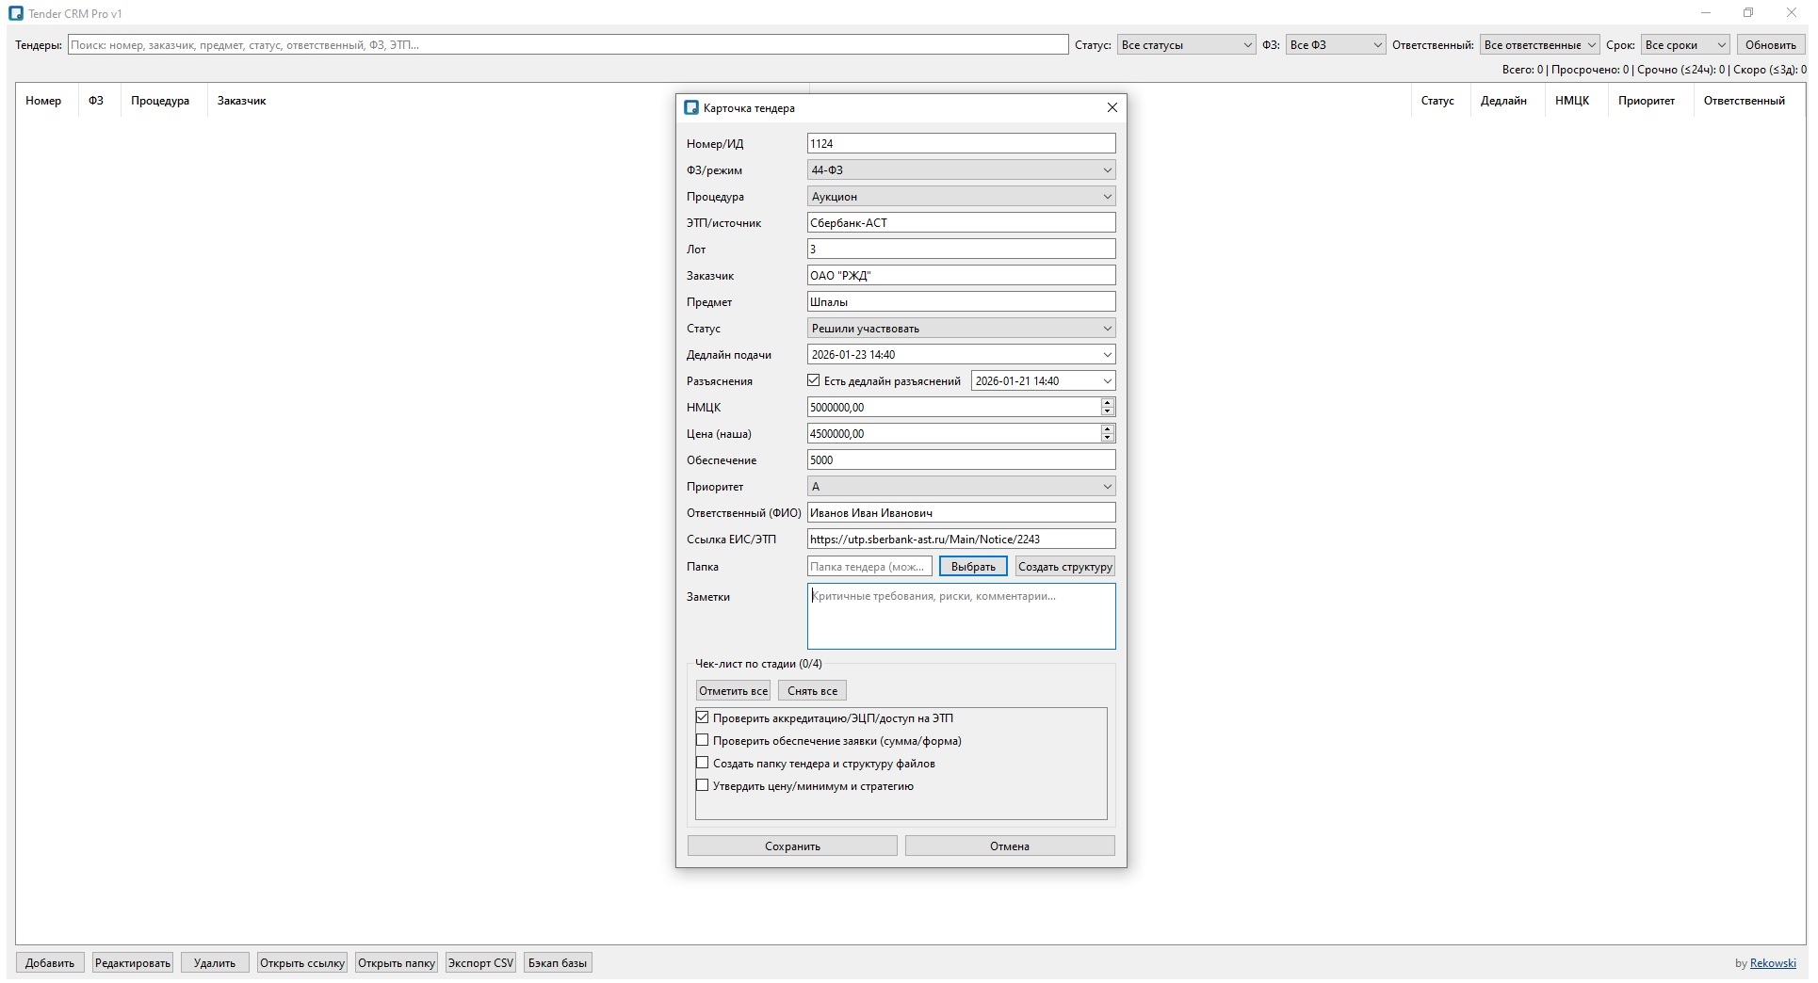Screen dimensions: 1818x983
Task: Decrease НМЦК value with down arrow
Action: pyautogui.click(x=1108, y=412)
